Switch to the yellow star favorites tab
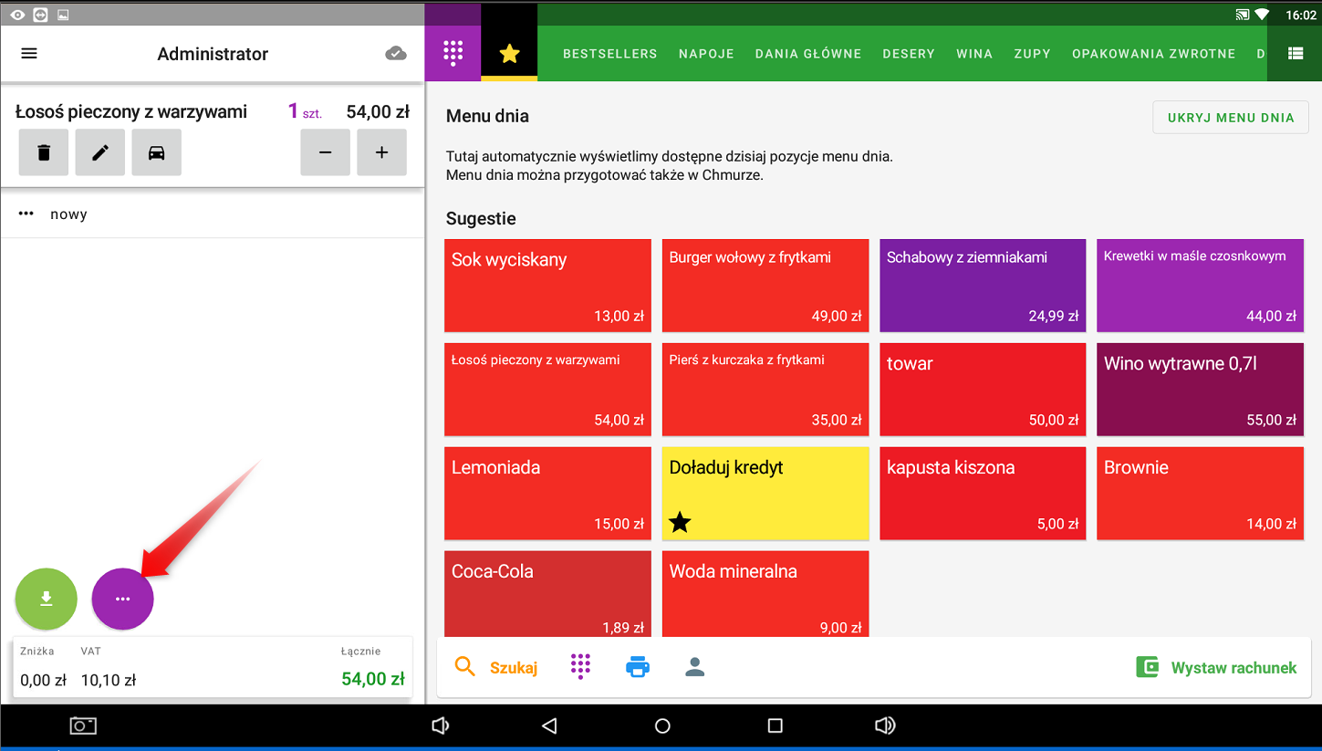The height and width of the screenshot is (751, 1322). pos(509,54)
